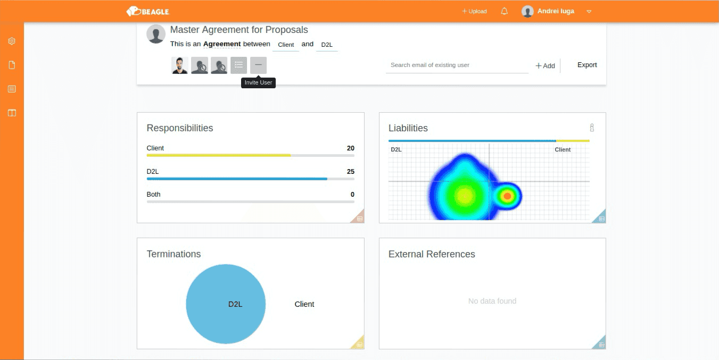Open settings gear in left sidebar
Image resolution: width=719 pixels, height=360 pixels.
12,41
